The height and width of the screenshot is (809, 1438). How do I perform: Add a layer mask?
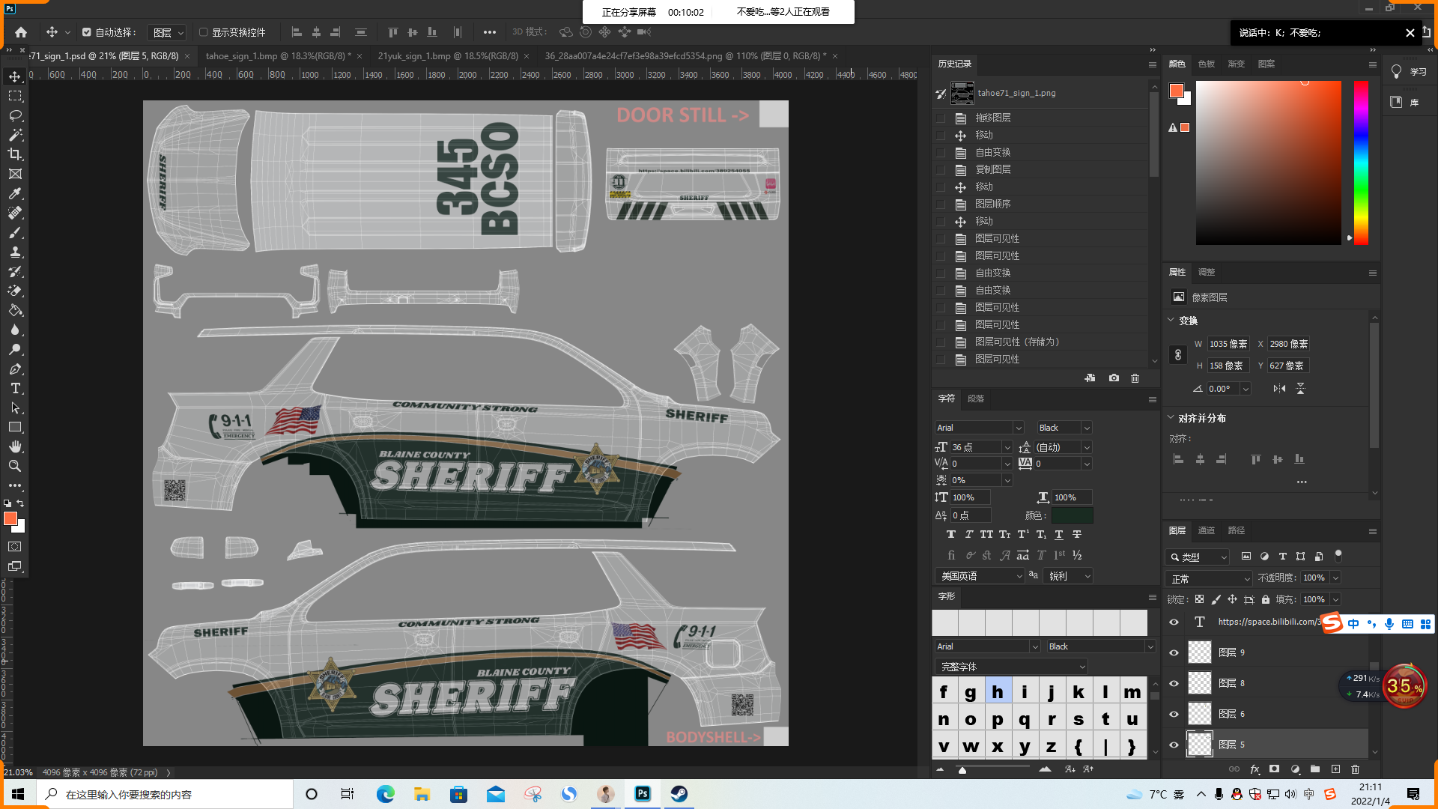click(1274, 769)
